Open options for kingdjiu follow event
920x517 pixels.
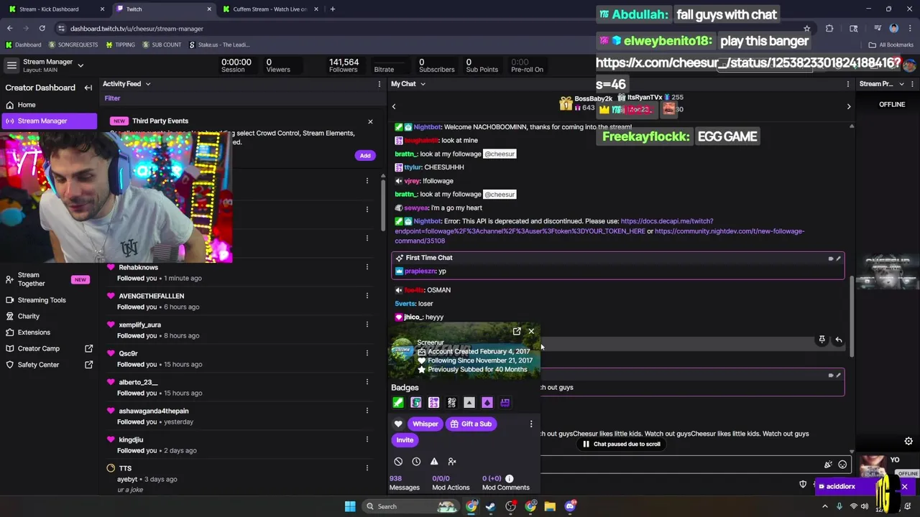point(367,439)
